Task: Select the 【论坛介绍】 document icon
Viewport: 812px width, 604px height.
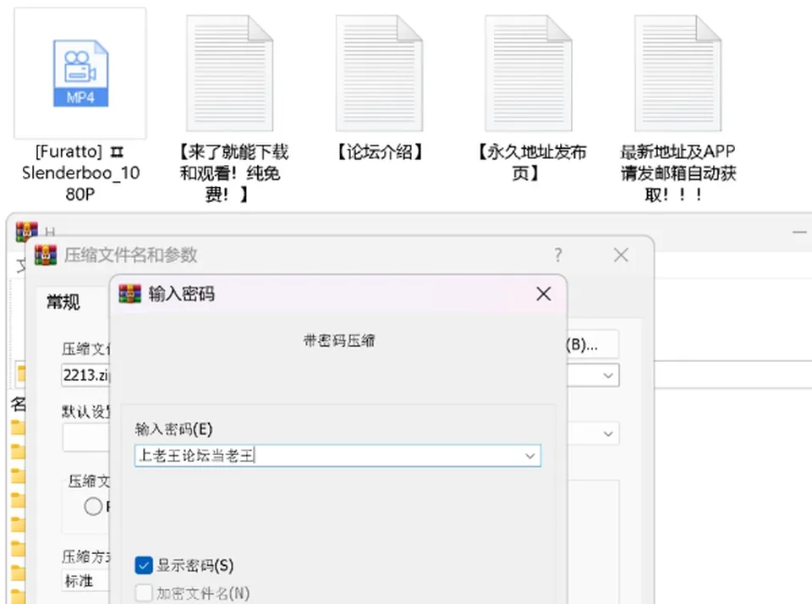Action: tap(379, 73)
